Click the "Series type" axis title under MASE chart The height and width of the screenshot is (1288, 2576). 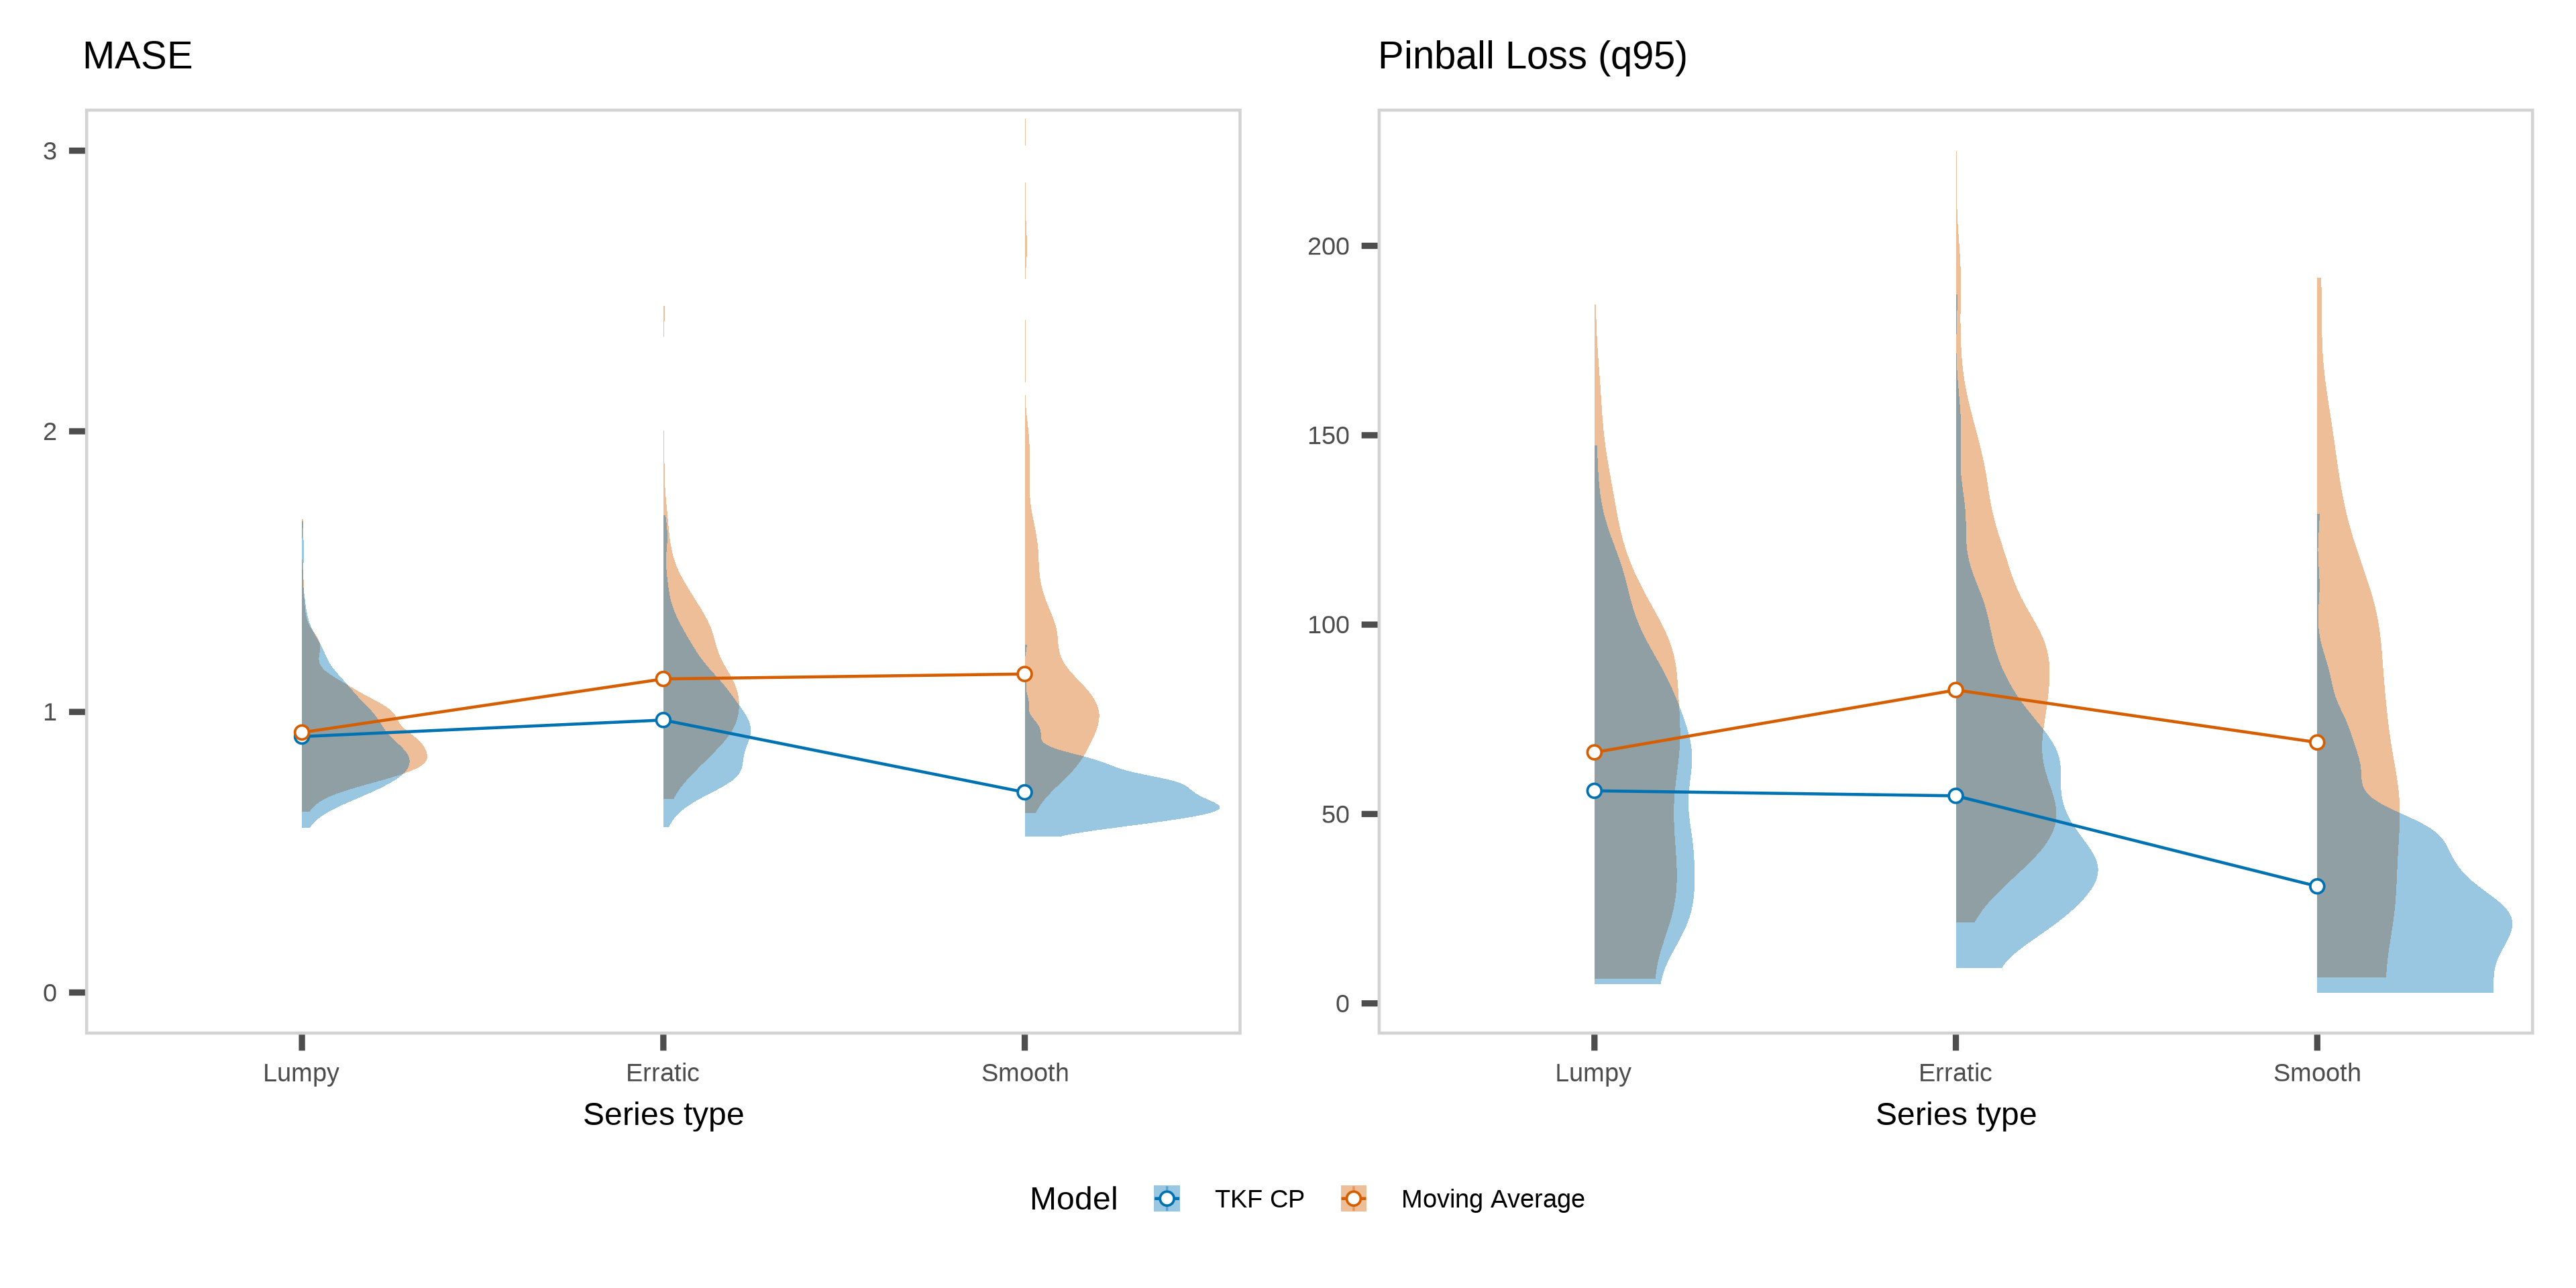(x=663, y=1114)
